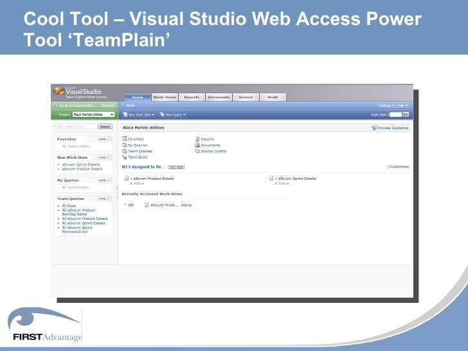
Task: Open Team Build icon in main pane
Action: click(124, 157)
